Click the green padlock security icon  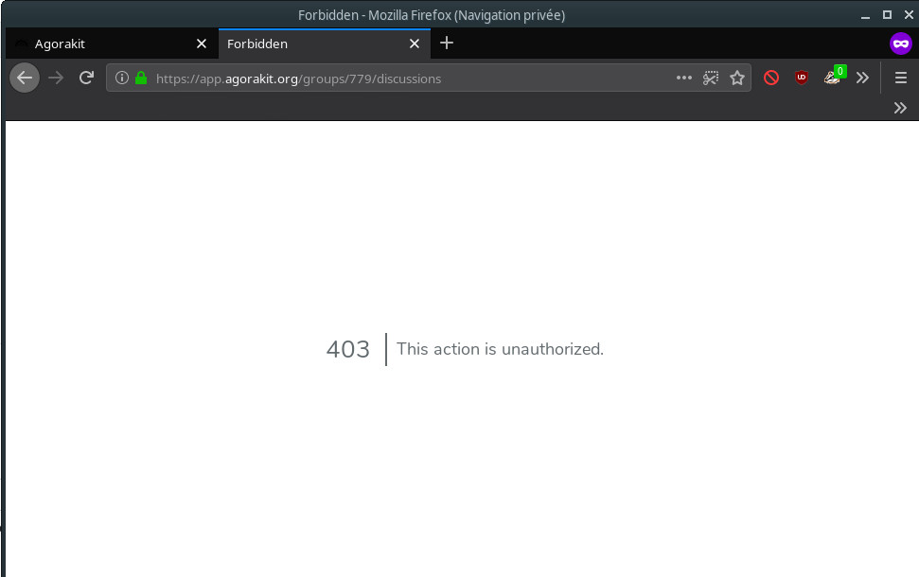pyautogui.click(x=141, y=79)
